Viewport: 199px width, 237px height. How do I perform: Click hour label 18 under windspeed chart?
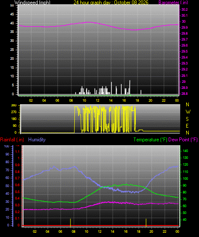(137, 100)
